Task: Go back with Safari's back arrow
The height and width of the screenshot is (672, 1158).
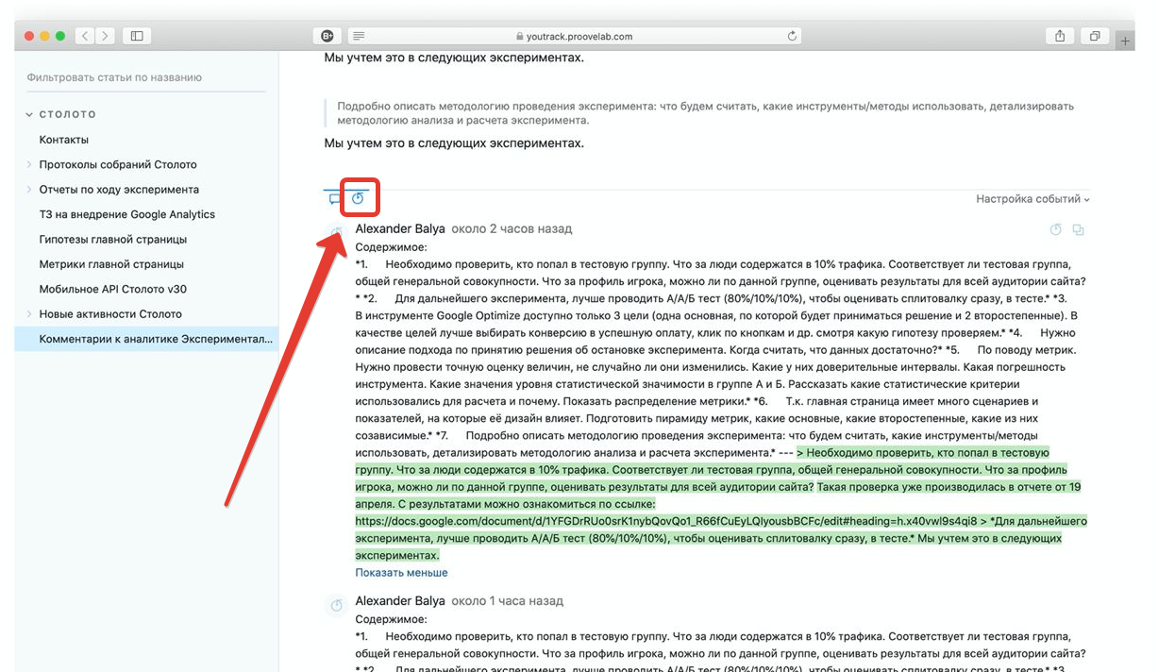Action: [x=85, y=36]
